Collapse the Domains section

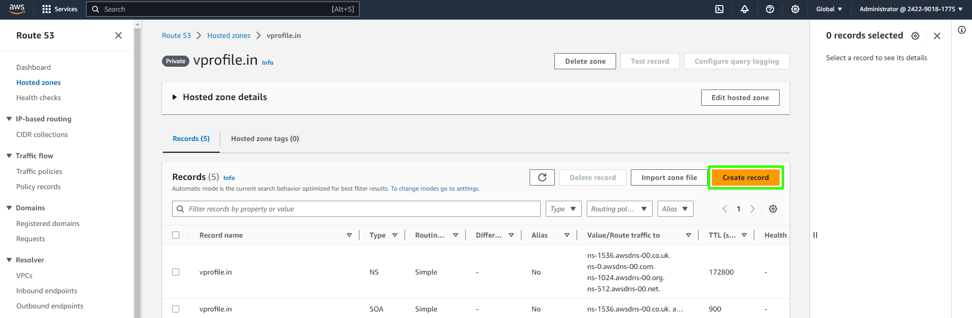(9, 208)
